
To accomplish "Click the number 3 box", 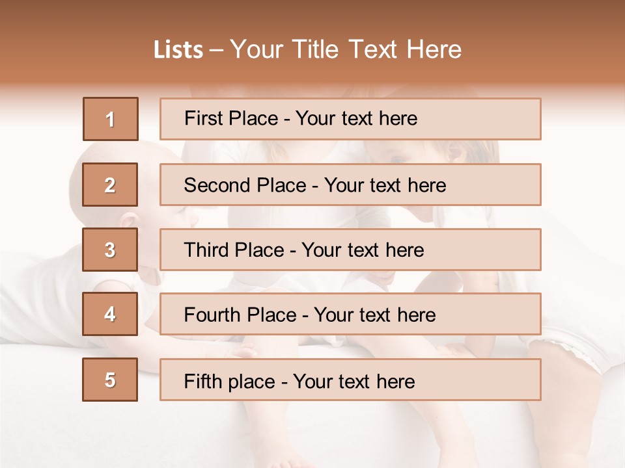I will pos(110,250).
